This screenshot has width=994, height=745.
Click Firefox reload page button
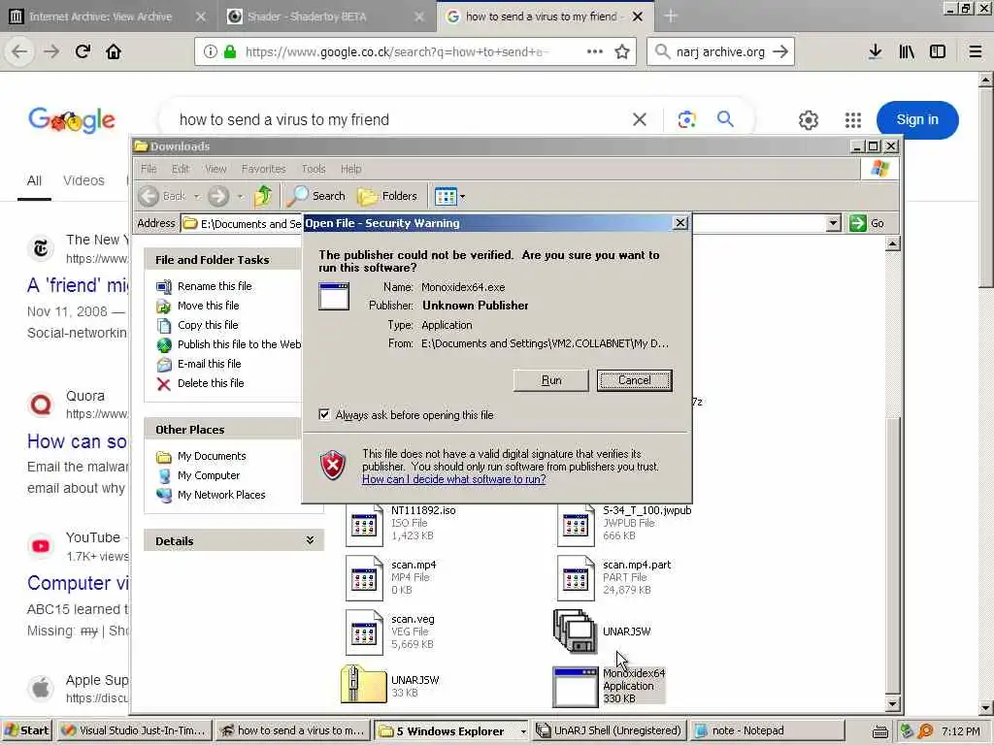83,51
